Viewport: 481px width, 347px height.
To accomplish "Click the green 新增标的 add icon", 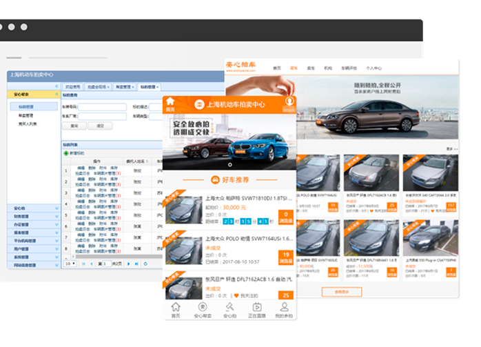I will click(x=66, y=153).
